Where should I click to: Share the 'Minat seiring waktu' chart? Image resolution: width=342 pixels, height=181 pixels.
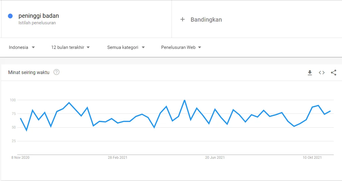click(334, 73)
